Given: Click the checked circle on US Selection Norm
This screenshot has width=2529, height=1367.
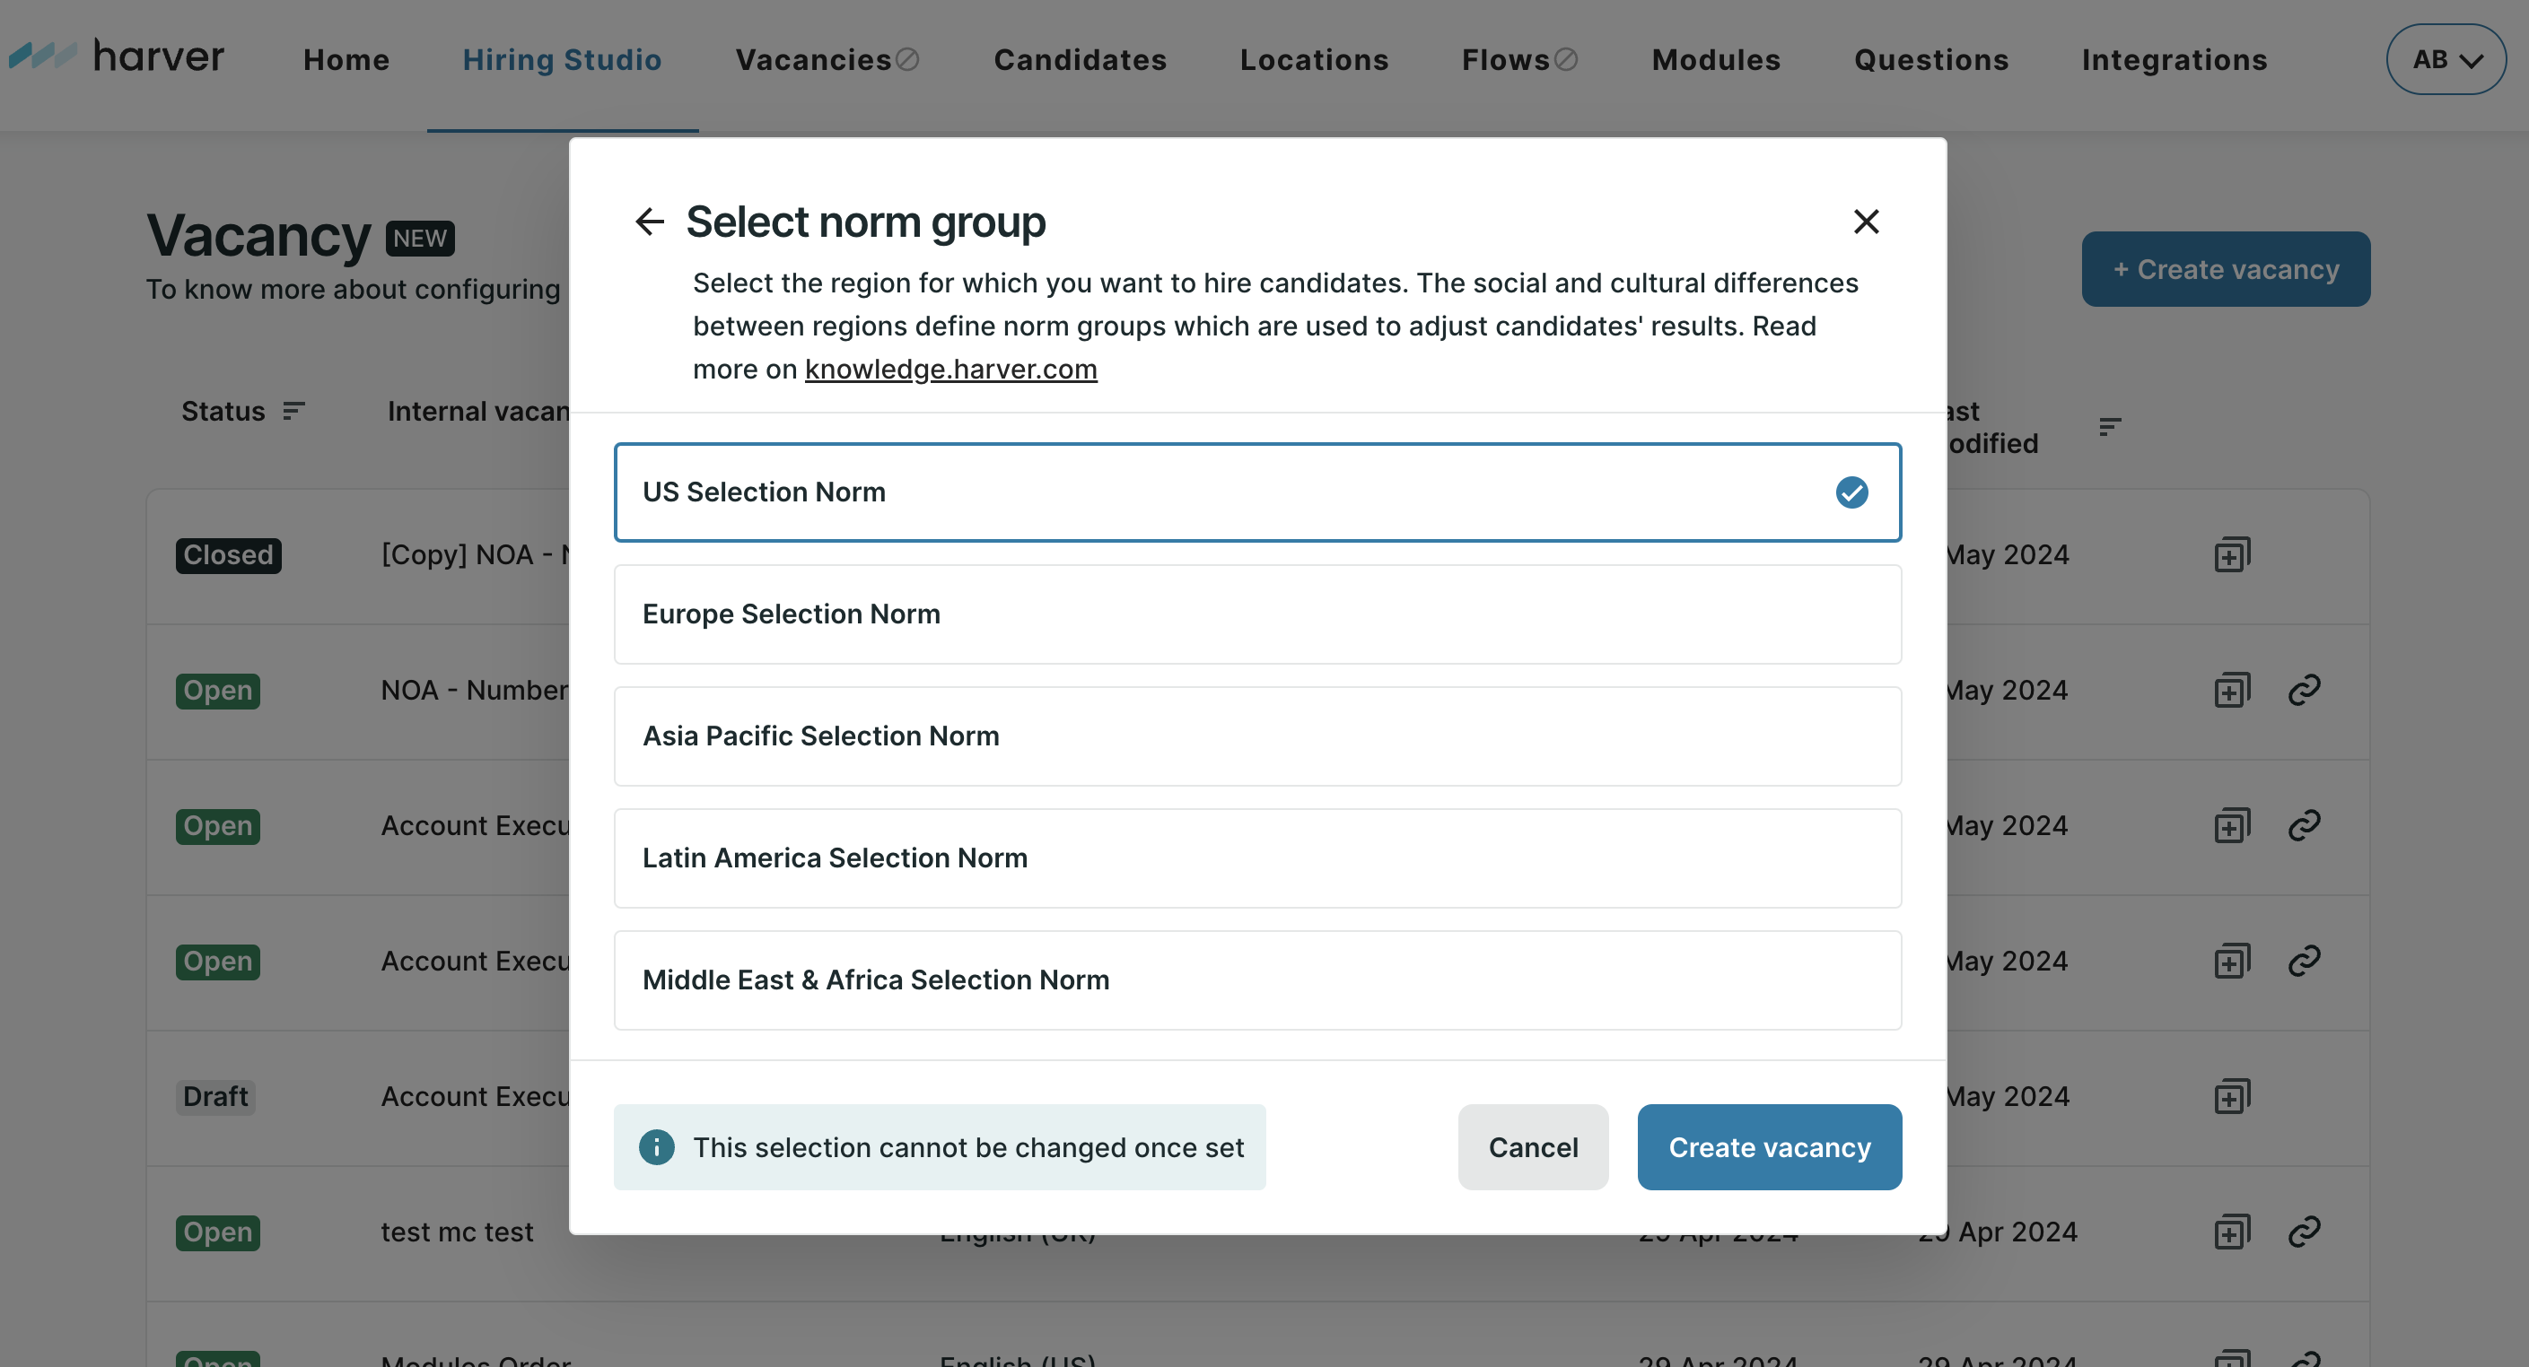Looking at the screenshot, I should [1851, 492].
